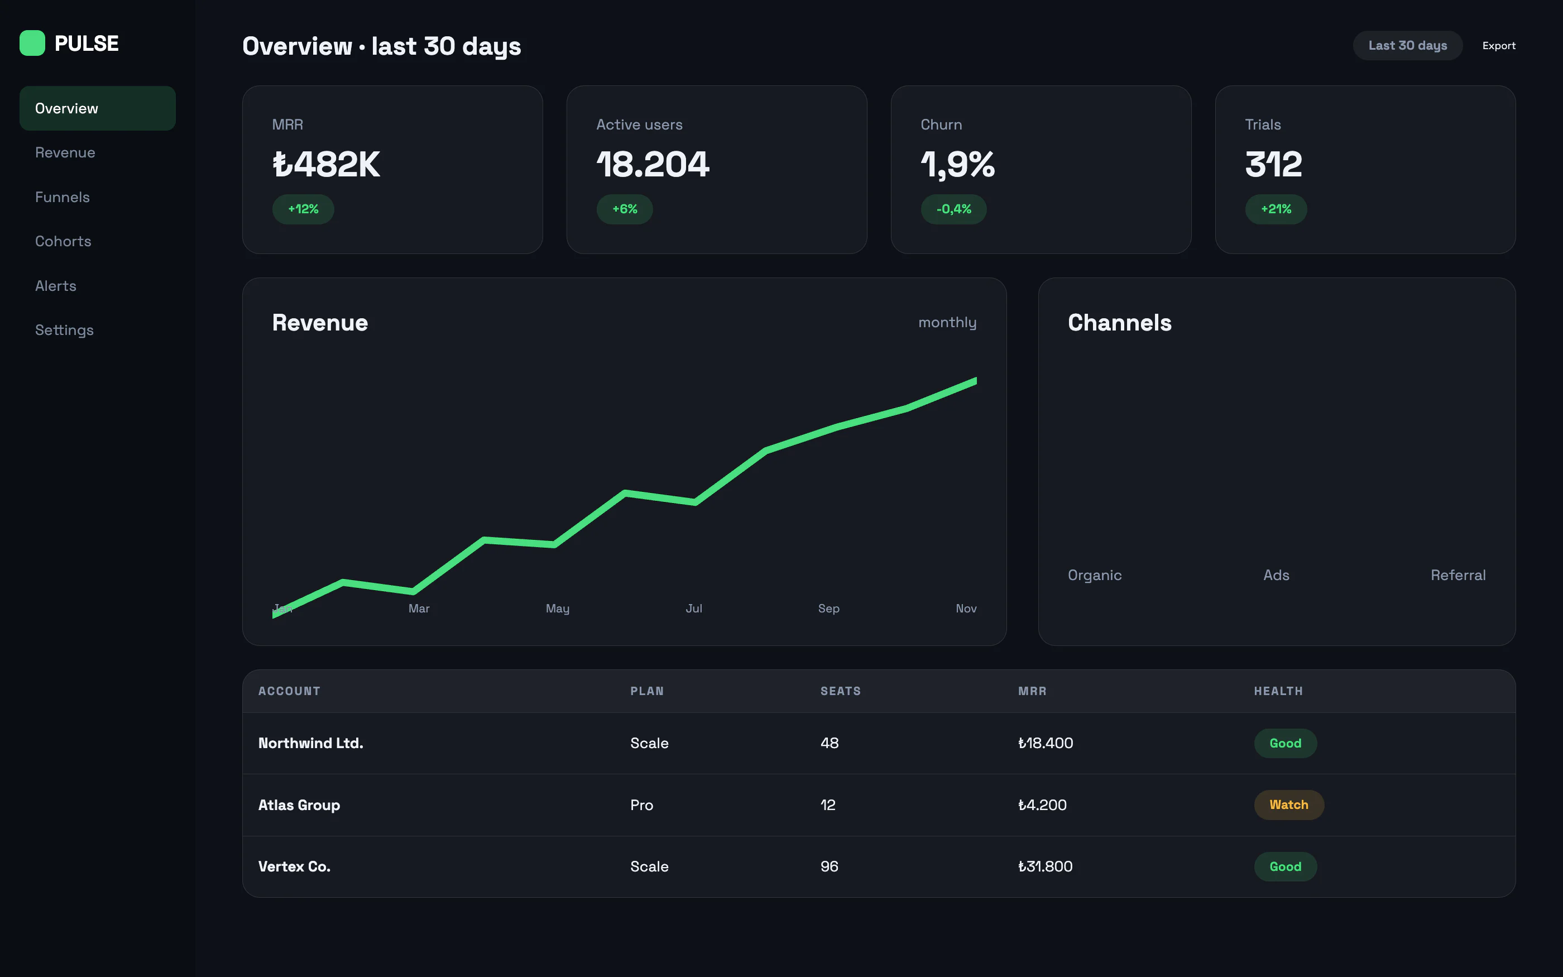Open the Last 30 days range selector
This screenshot has height=977, width=1563.
pyautogui.click(x=1407, y=45)
